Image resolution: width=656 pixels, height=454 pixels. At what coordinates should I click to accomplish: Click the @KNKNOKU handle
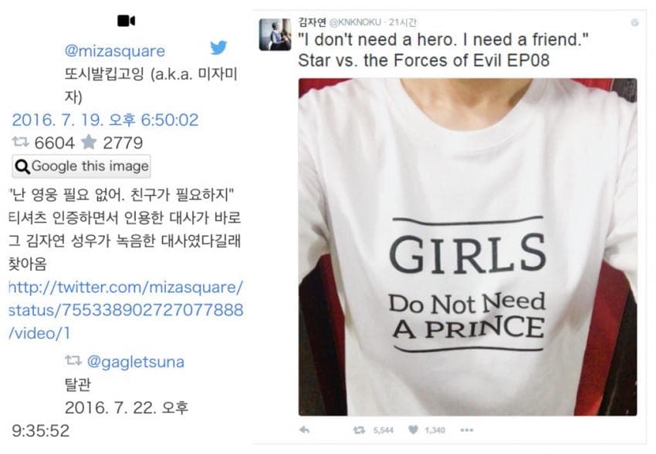click(x=355, y=22)
